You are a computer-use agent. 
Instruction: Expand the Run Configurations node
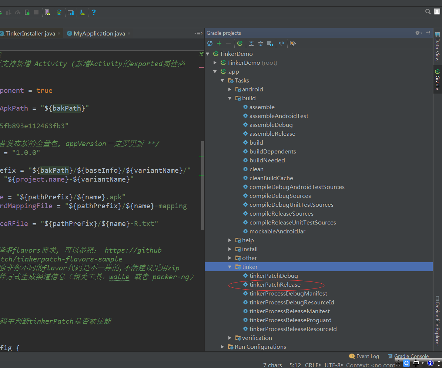[222, 347]
